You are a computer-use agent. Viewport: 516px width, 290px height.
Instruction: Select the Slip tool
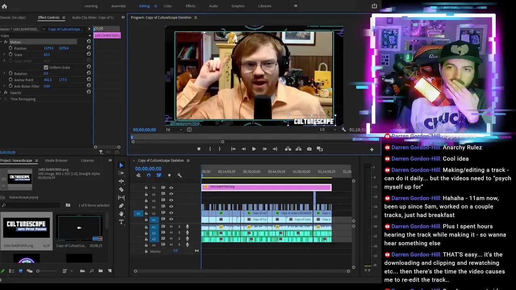121,197
